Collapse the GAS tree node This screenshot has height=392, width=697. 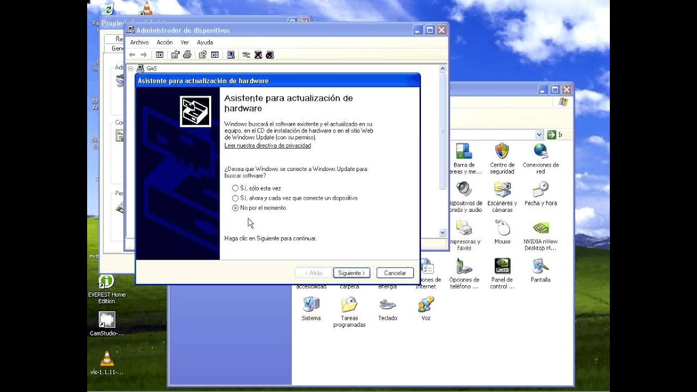[131, 69]
